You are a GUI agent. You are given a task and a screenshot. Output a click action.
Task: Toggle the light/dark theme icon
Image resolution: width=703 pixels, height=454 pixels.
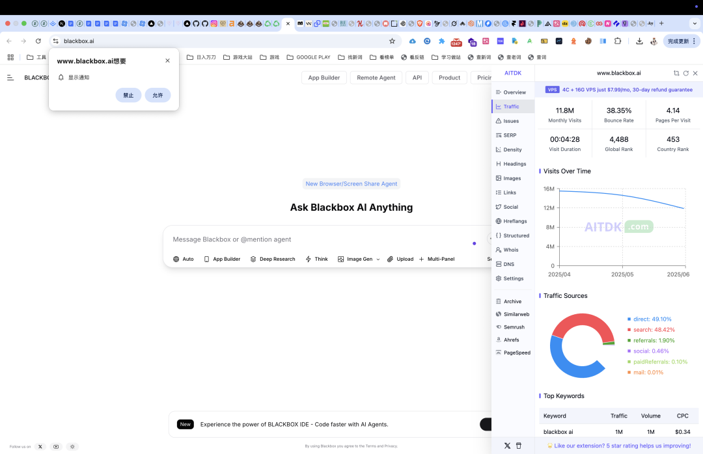click(72, 446)
